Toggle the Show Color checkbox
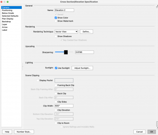Image resolution: width=158 pixels, height=135 pixels. [x=56, y=18]
